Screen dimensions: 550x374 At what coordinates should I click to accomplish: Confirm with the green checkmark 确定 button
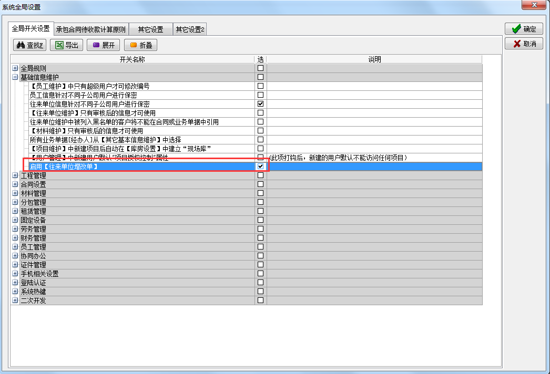(524, 29)
